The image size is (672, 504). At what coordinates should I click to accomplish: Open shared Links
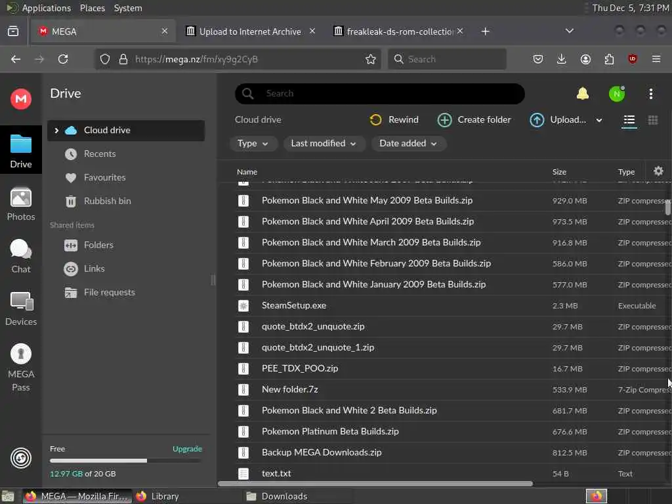click(x=94, y=268)
